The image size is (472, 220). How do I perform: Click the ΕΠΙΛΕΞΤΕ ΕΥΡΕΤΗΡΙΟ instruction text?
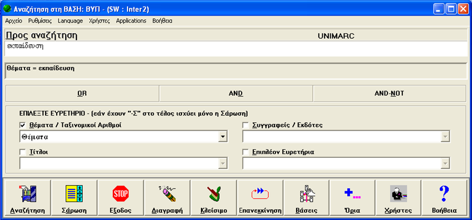[x=134, y=114]
